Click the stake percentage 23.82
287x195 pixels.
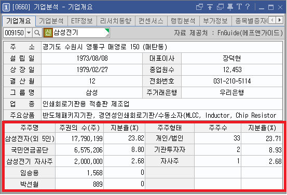(x=136, y=138)
